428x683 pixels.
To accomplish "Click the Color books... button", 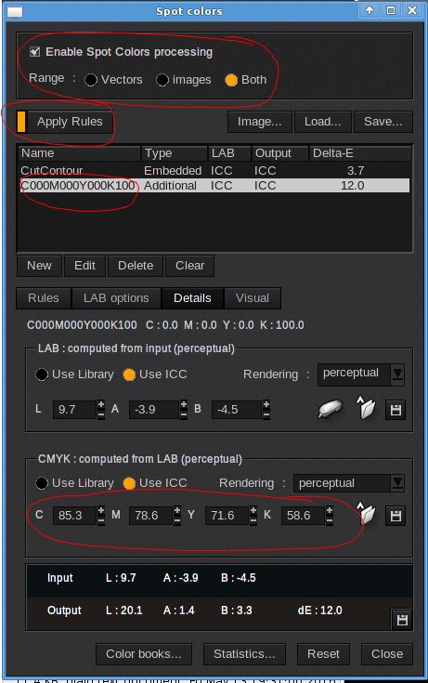I will (x=144, y=654).
